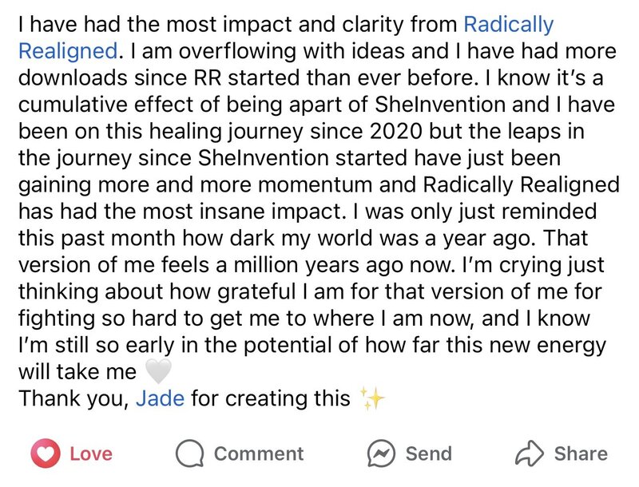Viewport: 639px width, 487px height.
Task: Click the sparkles emoji after 'creating this'
Action: (x=371, y=398)
